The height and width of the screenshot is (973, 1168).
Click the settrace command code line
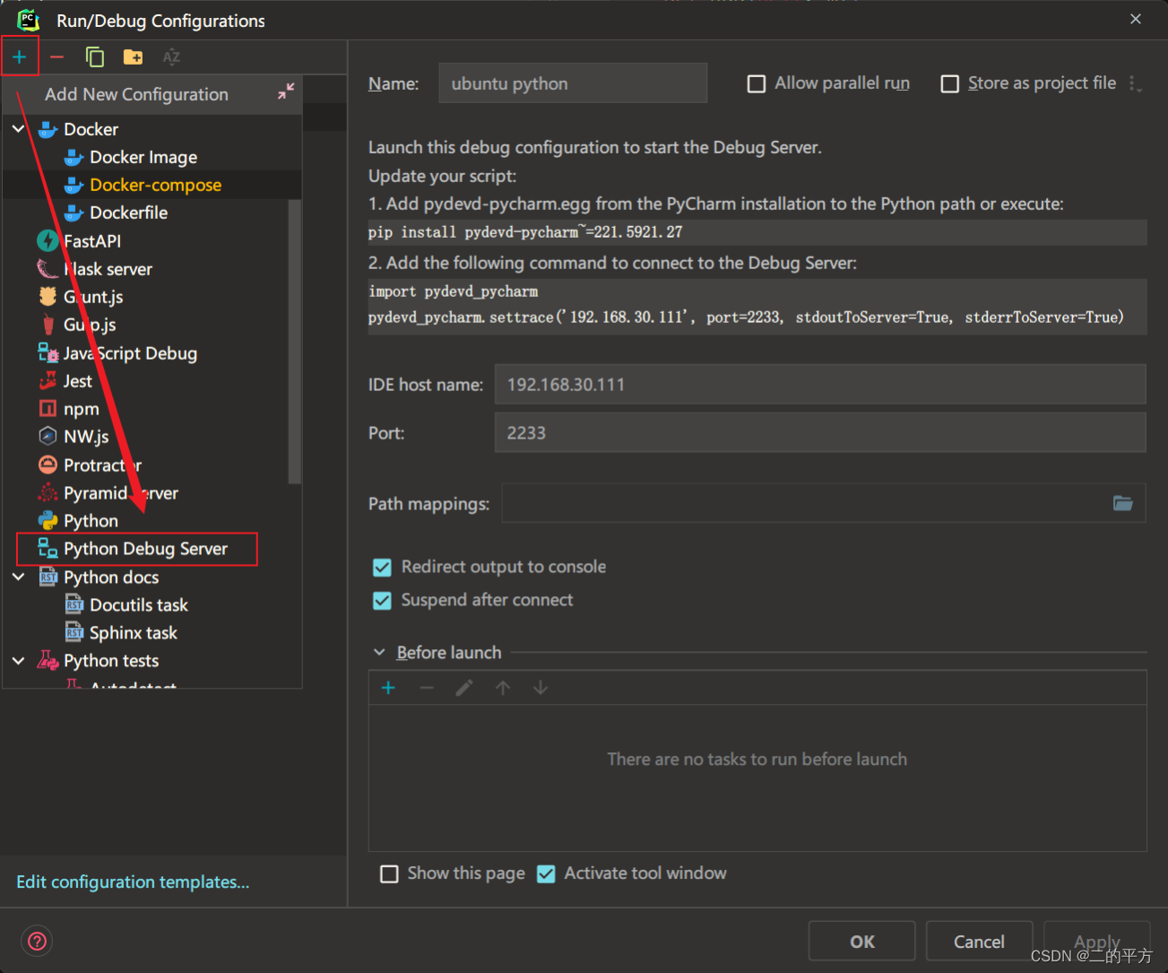click(x=746, y=317)
